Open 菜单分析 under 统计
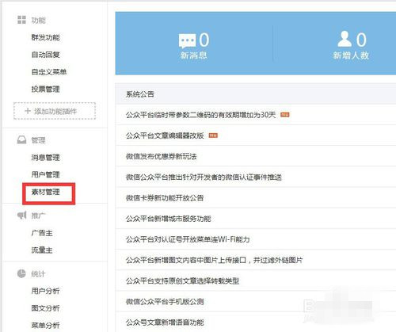This screenshot has width=396, height=332. click(45, 325)
